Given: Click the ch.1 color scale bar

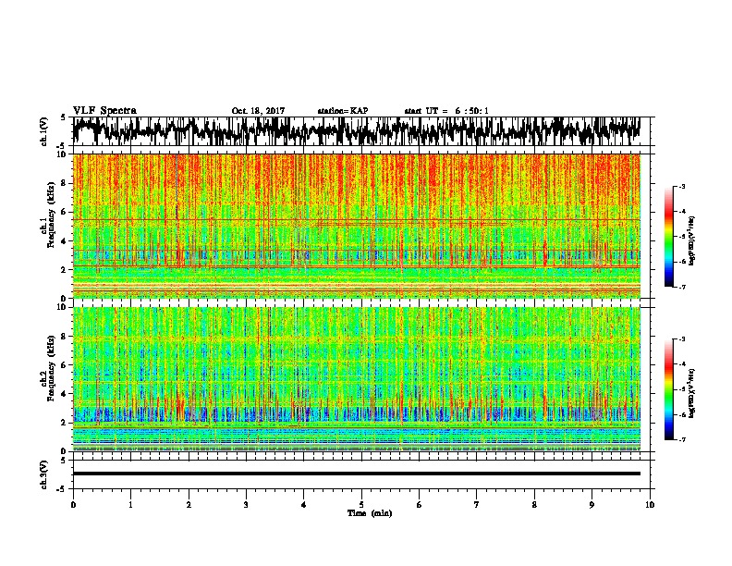Looking at the screenshot, I should [668, 237].
